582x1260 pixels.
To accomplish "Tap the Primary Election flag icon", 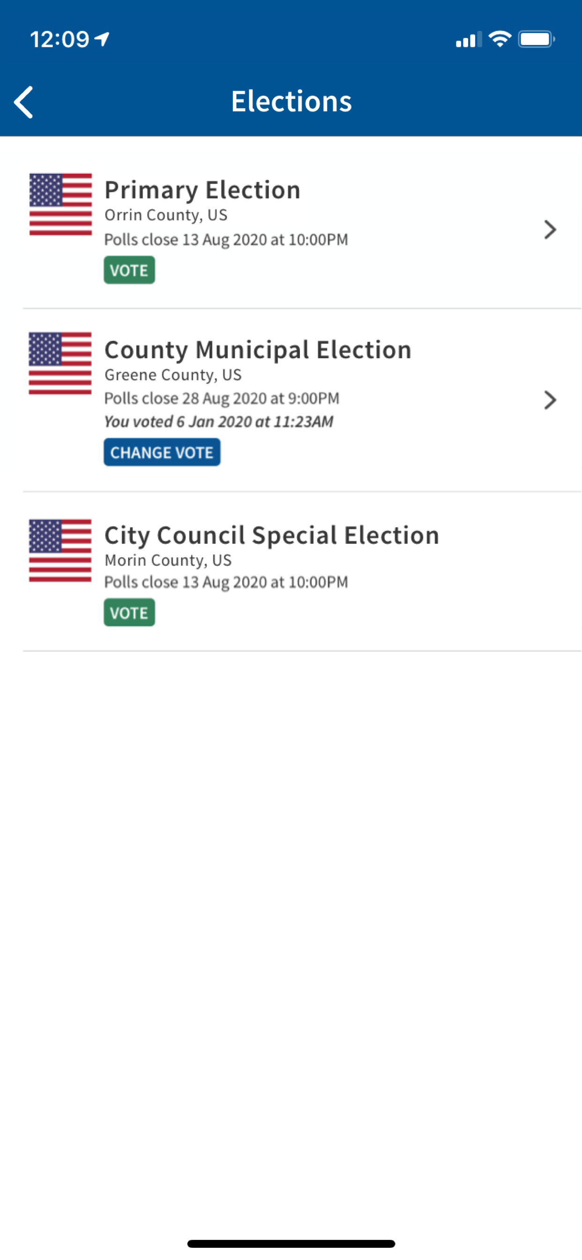I will 60,204.
